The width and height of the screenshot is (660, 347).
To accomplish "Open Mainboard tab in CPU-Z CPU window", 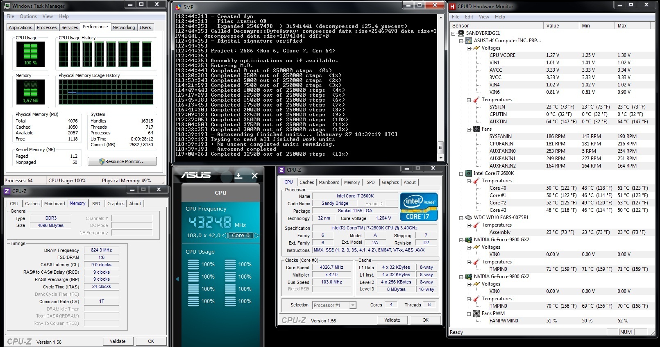I will [329, 182].
